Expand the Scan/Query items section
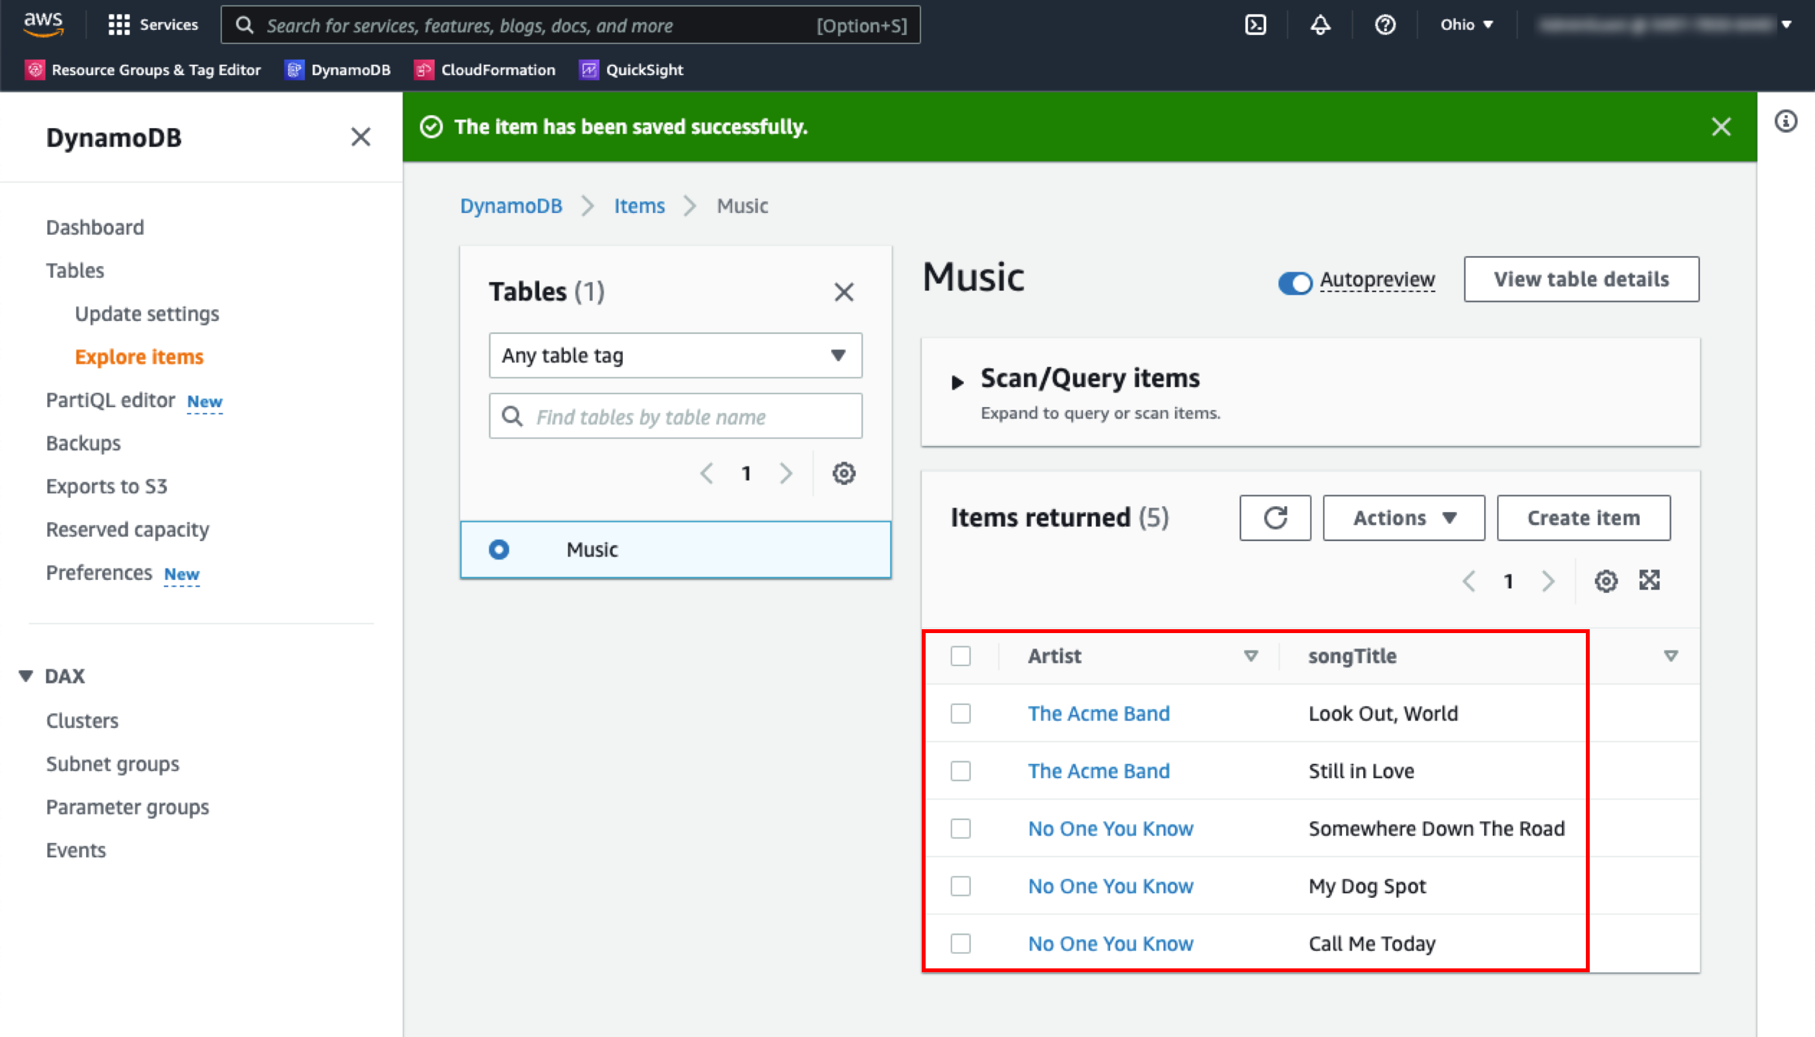 point(957,383)
